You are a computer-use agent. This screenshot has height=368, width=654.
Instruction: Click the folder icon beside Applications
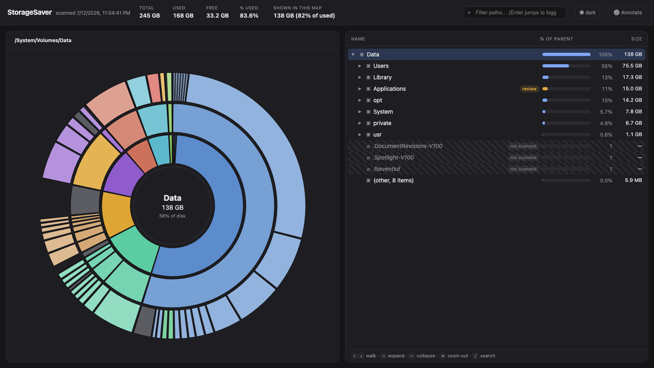pos(368,89)
